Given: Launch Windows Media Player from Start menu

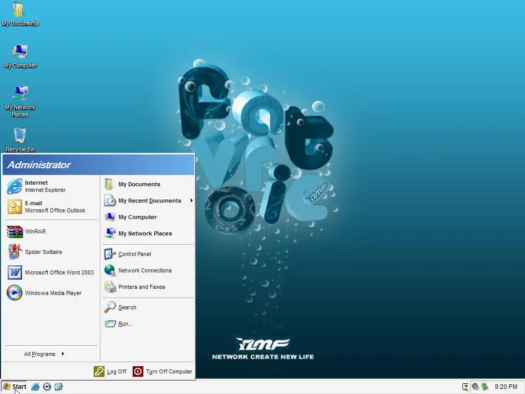Looking at the screenshot, I should (52, 293).
